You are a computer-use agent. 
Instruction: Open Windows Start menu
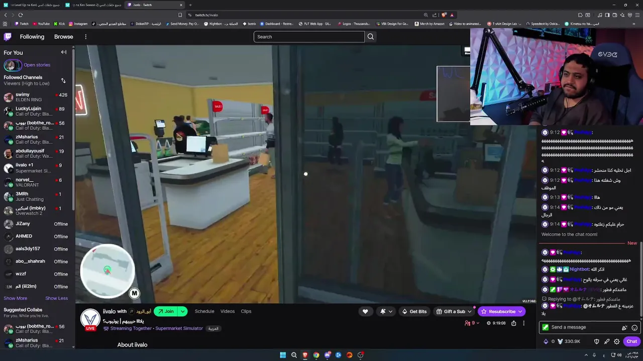283,355
